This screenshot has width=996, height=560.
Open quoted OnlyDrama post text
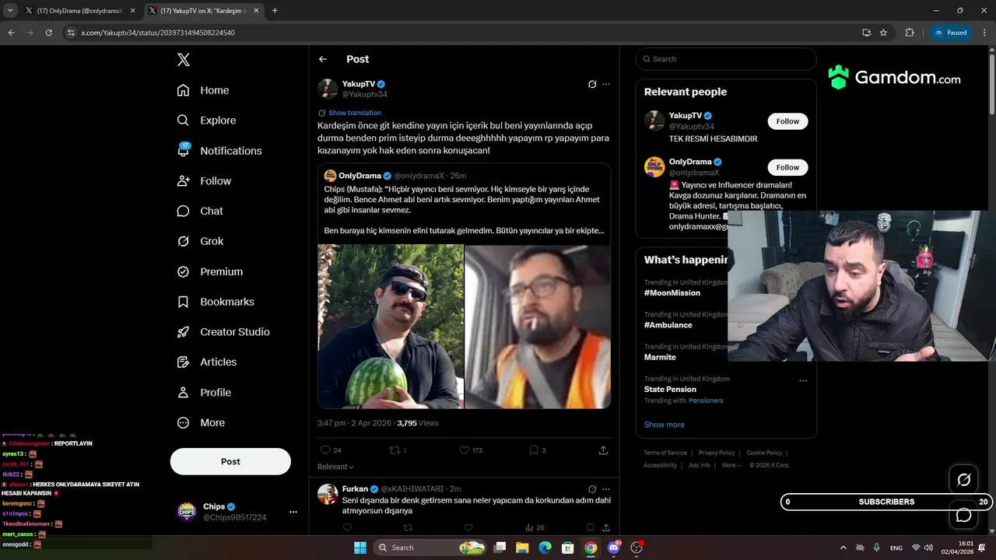pos(464,210)
